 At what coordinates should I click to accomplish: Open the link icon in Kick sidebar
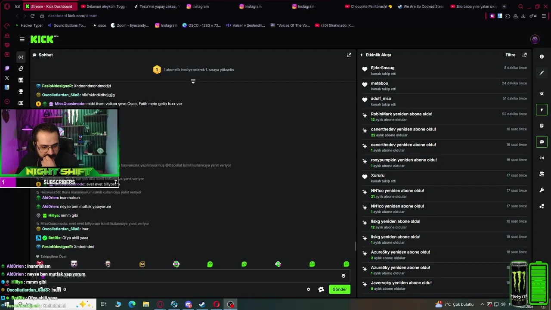coord(21,68)
